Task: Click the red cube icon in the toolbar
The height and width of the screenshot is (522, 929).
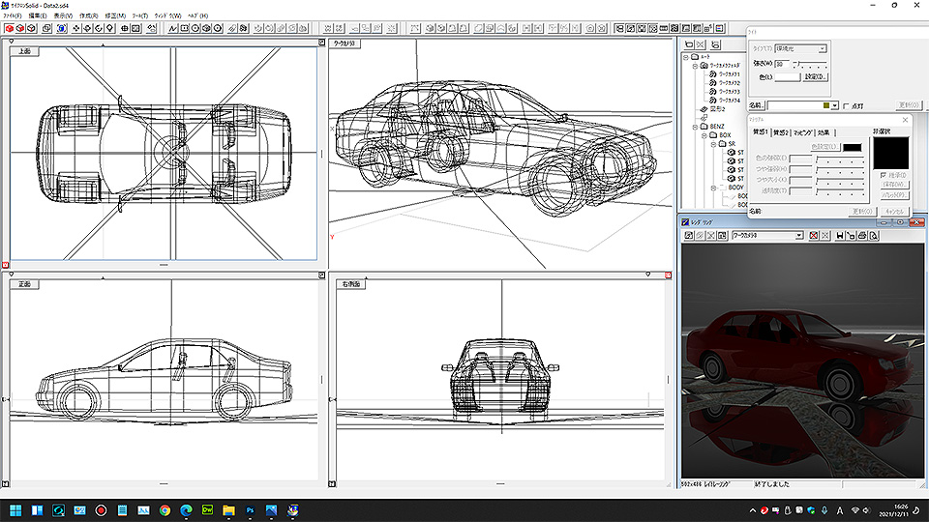Action: pyautogui.click(x=8, y=29)
